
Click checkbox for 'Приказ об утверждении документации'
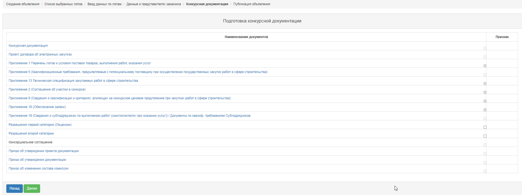[485, 162]
